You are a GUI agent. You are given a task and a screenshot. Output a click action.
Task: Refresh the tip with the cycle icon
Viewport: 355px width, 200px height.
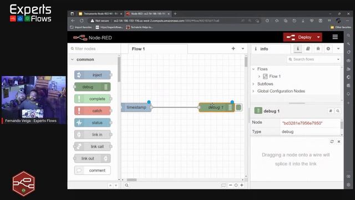[x=332, y=142]
